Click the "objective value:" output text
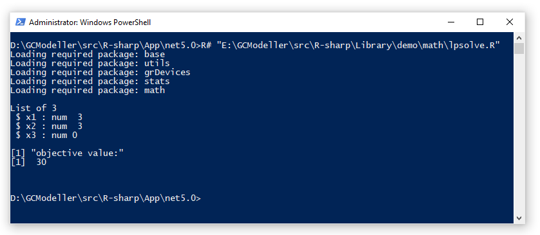 pos(77,153)
